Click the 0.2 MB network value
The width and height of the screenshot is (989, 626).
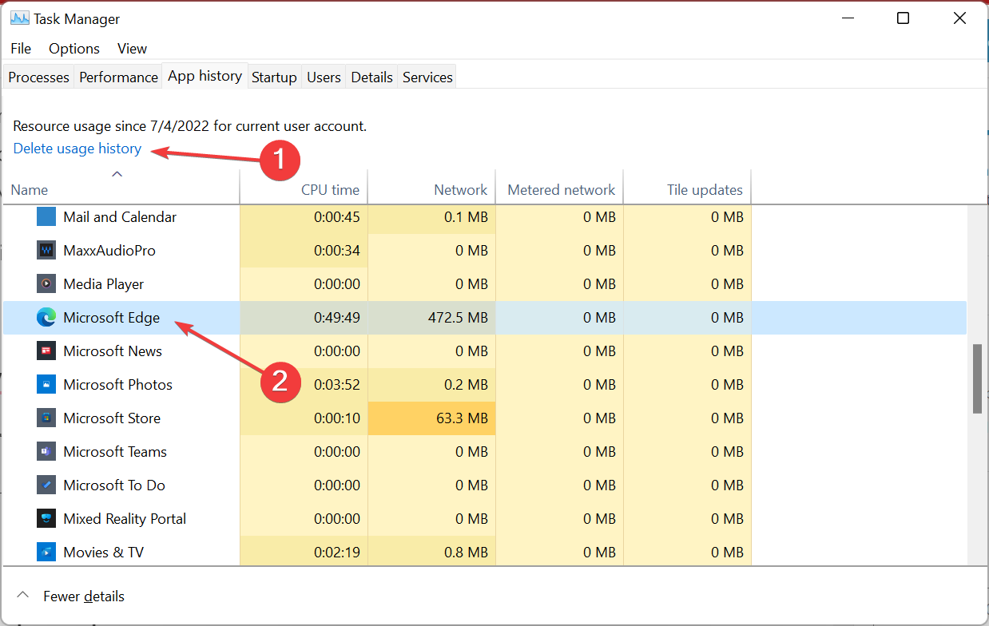click(x=465, y=385)
